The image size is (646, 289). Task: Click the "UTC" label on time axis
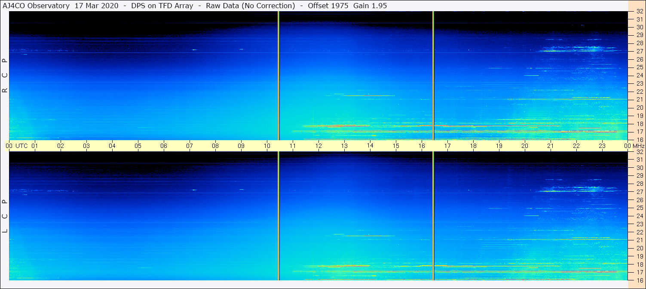pyautogui.click(x=21, y=146)
